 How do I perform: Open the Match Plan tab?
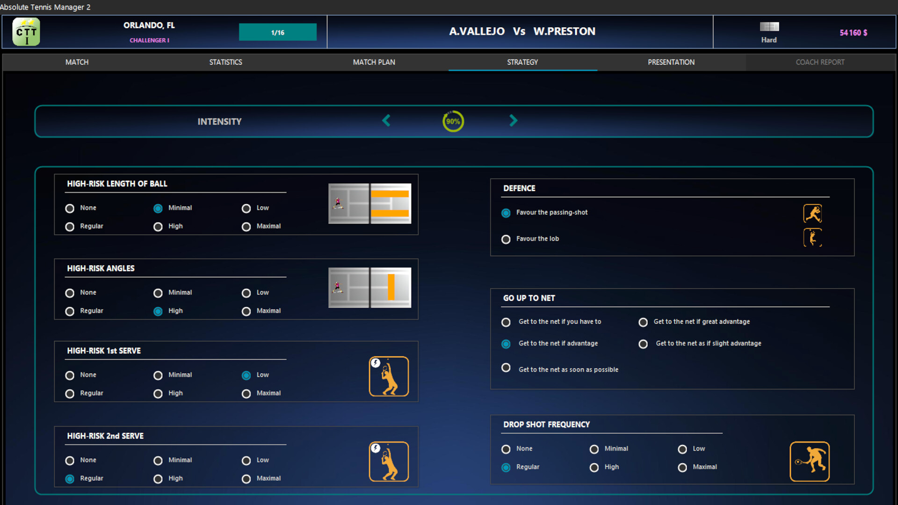pyautogui.click(x=374, y=62)
